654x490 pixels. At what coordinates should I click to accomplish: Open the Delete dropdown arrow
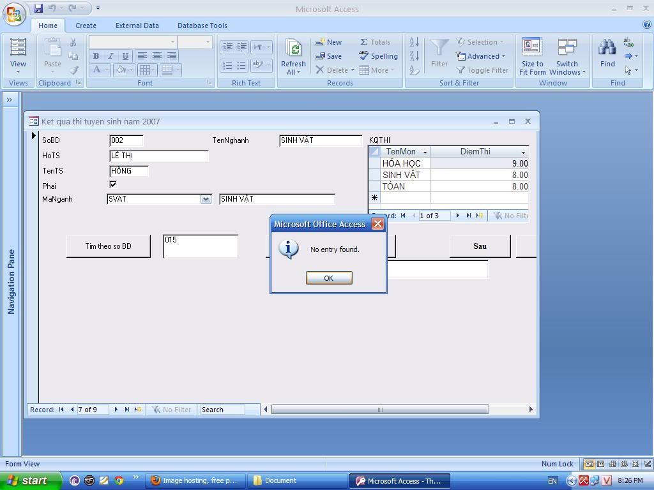pos(353,70)
